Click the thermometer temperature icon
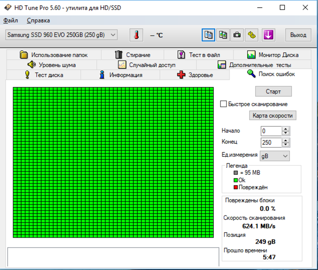The width and height of the screenshot is (318, 270). coord(136,35)
